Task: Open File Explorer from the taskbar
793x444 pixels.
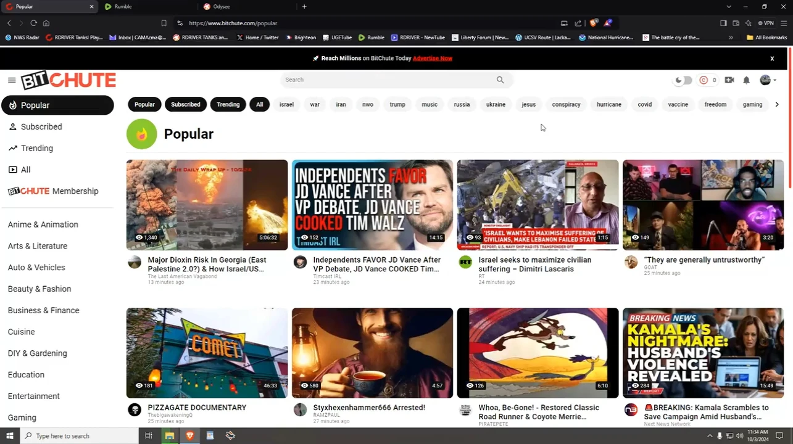Action: click(x=169, y=436)
